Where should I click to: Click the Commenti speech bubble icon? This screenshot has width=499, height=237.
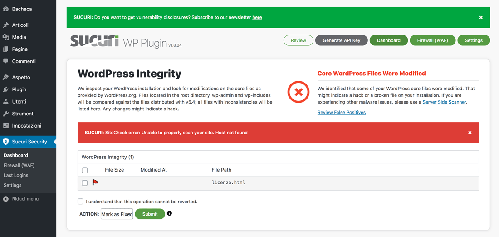tap(5, 61)
